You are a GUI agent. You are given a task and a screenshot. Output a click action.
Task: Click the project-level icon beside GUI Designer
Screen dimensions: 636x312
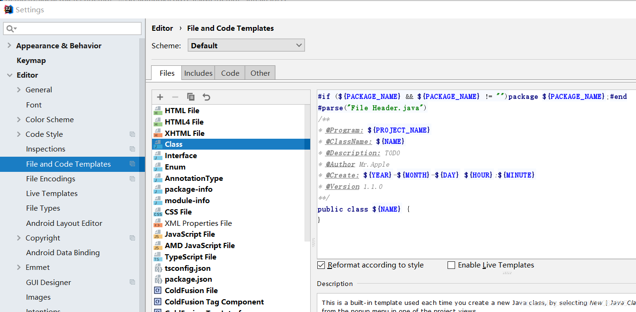[x=132, y=283]
